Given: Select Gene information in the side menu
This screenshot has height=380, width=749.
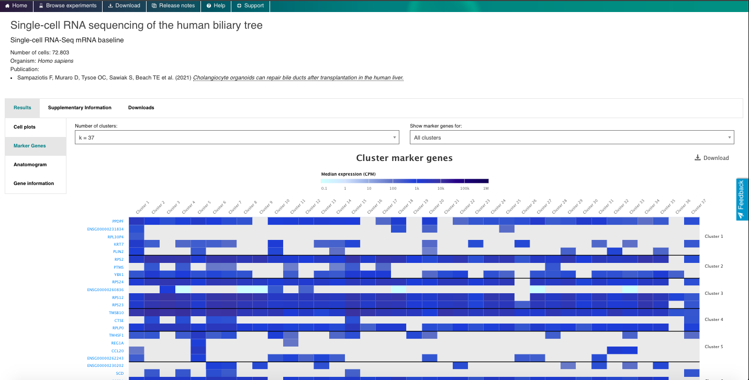Looking at the screenshot, I should 33,183.
